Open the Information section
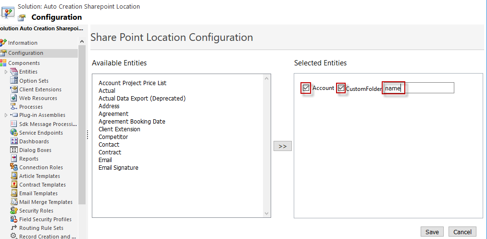Viewport: 487px width, 239px height. [22, 43]
